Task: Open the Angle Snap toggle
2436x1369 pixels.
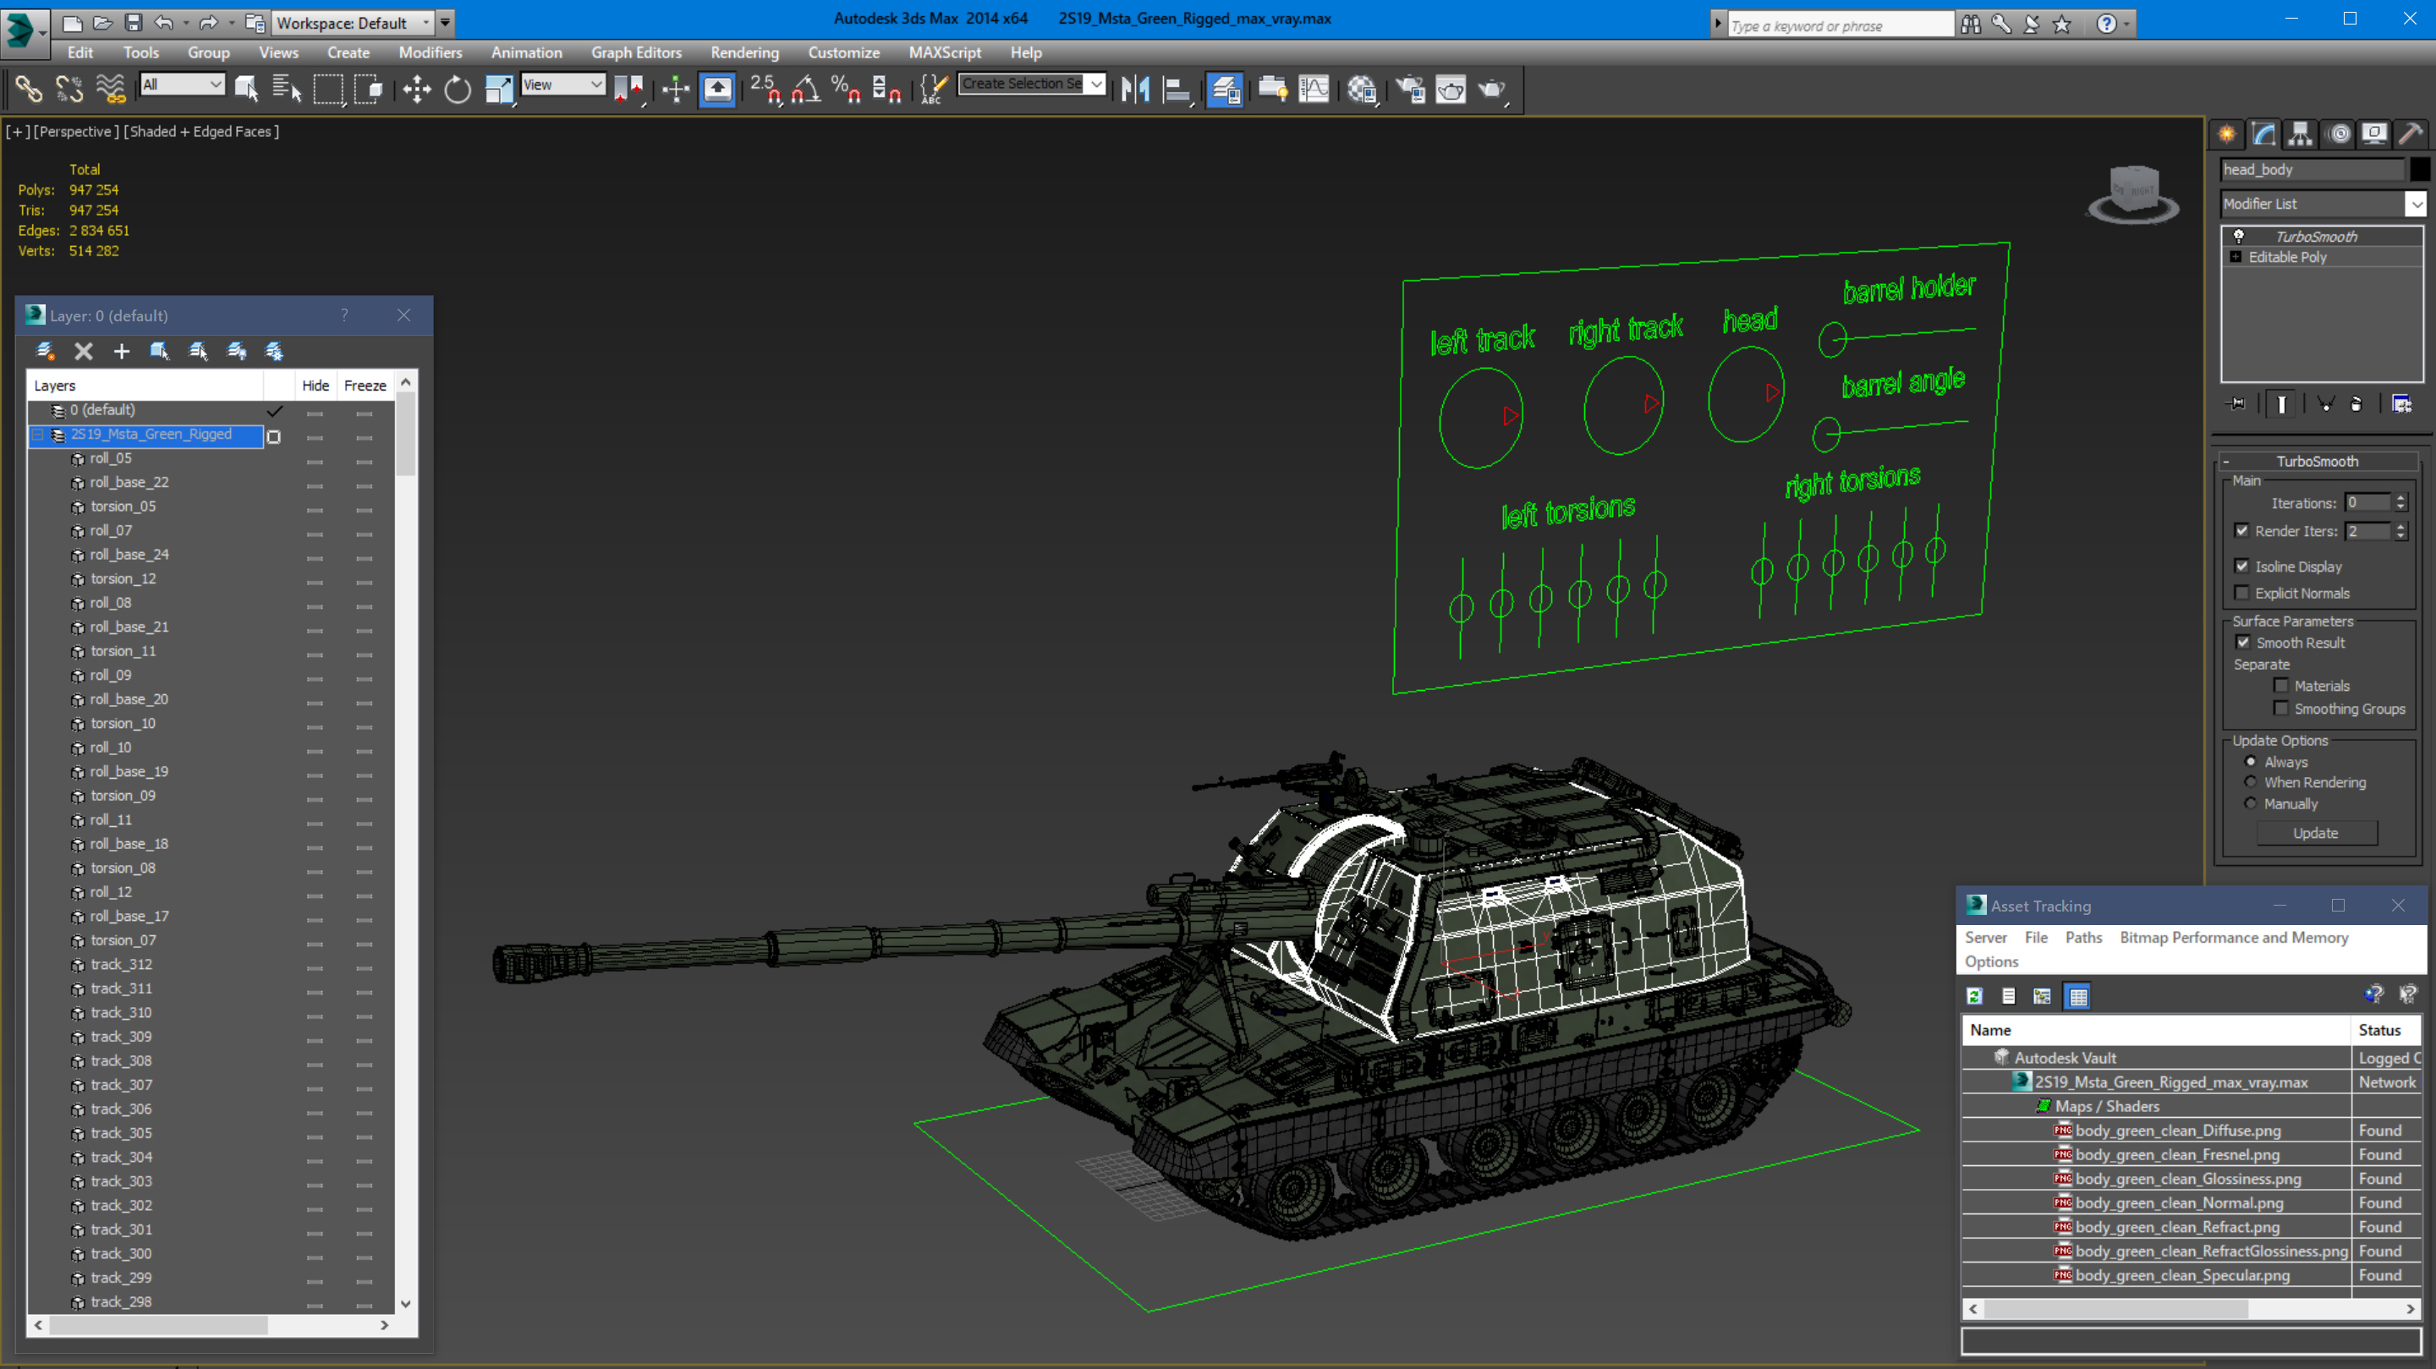Action: click(x=806, y=90)
